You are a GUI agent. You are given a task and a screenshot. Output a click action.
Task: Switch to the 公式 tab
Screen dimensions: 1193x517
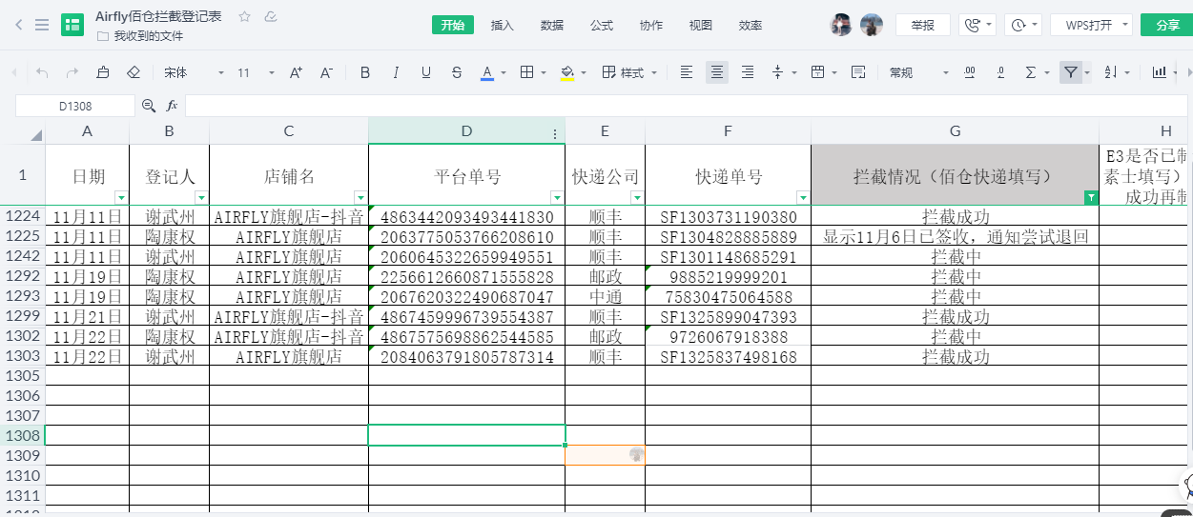[602, 25]
